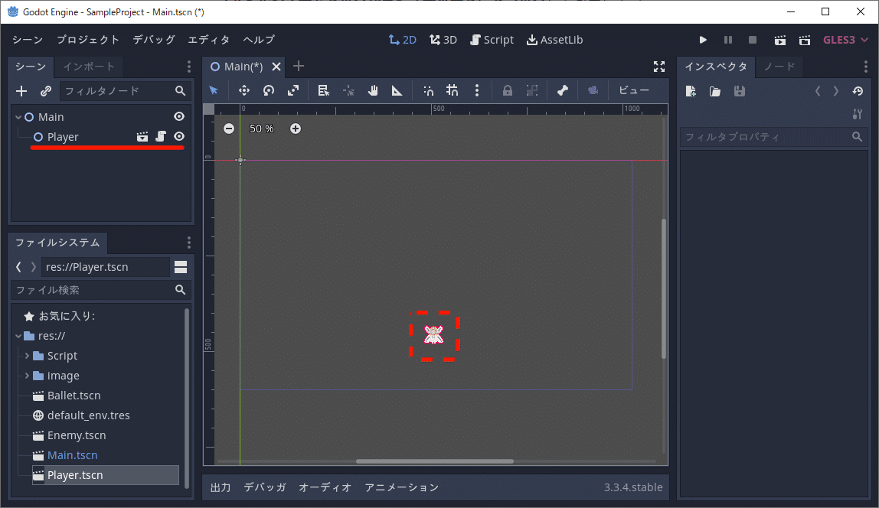
Task: Toggle visibility of Player node
Action: (179, 137)
